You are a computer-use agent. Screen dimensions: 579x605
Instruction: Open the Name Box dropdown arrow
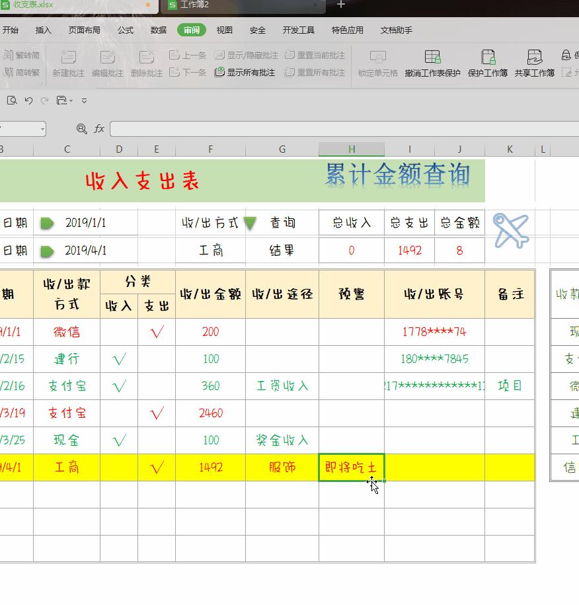click(x=41, y=130)
